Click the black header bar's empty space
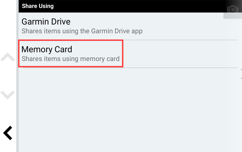The image size is (242, 152). coord(139,6)
